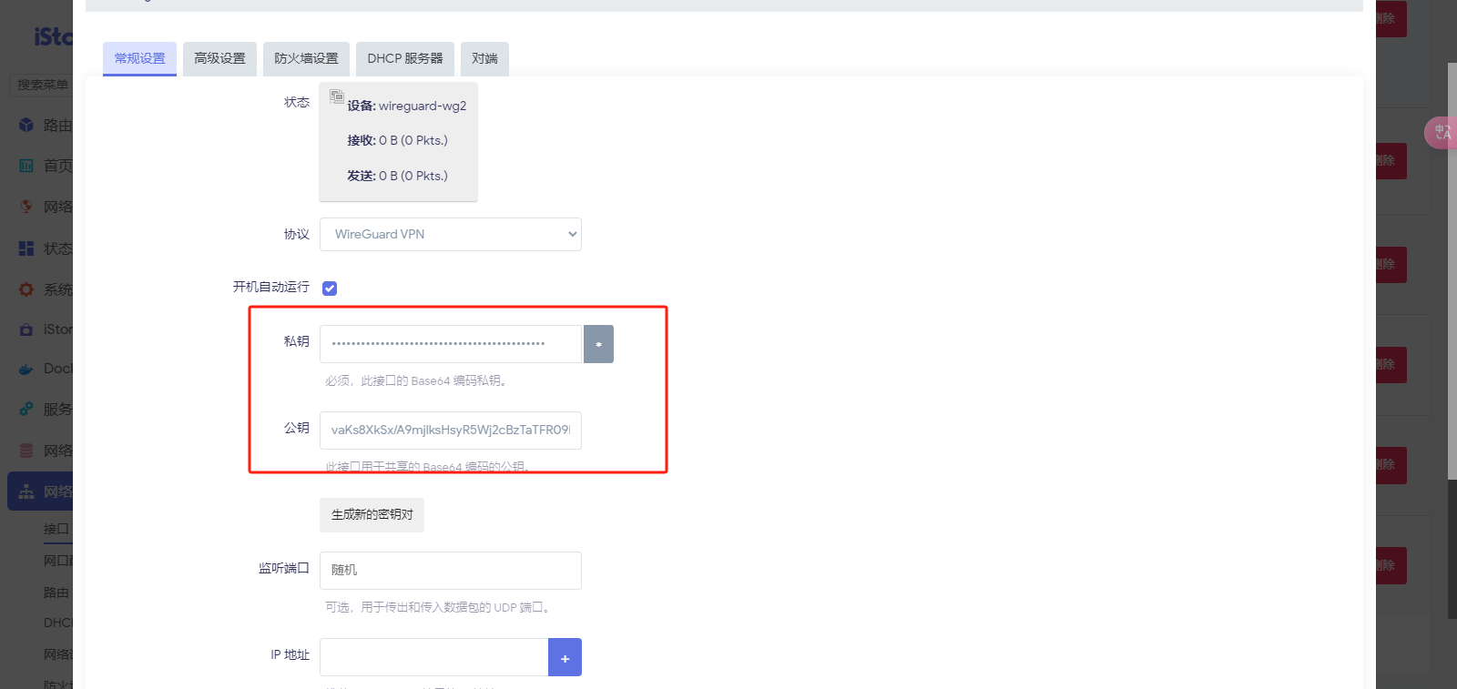Click the search menu box in sidebar
The height and width of the screenshot is (689, 1457).
coord(42,85)
